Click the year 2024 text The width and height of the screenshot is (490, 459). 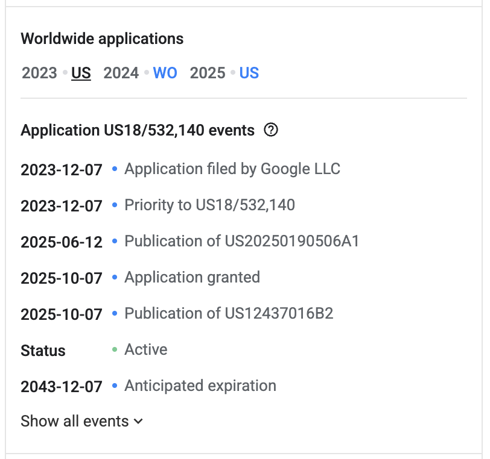[x=121, y=73]
